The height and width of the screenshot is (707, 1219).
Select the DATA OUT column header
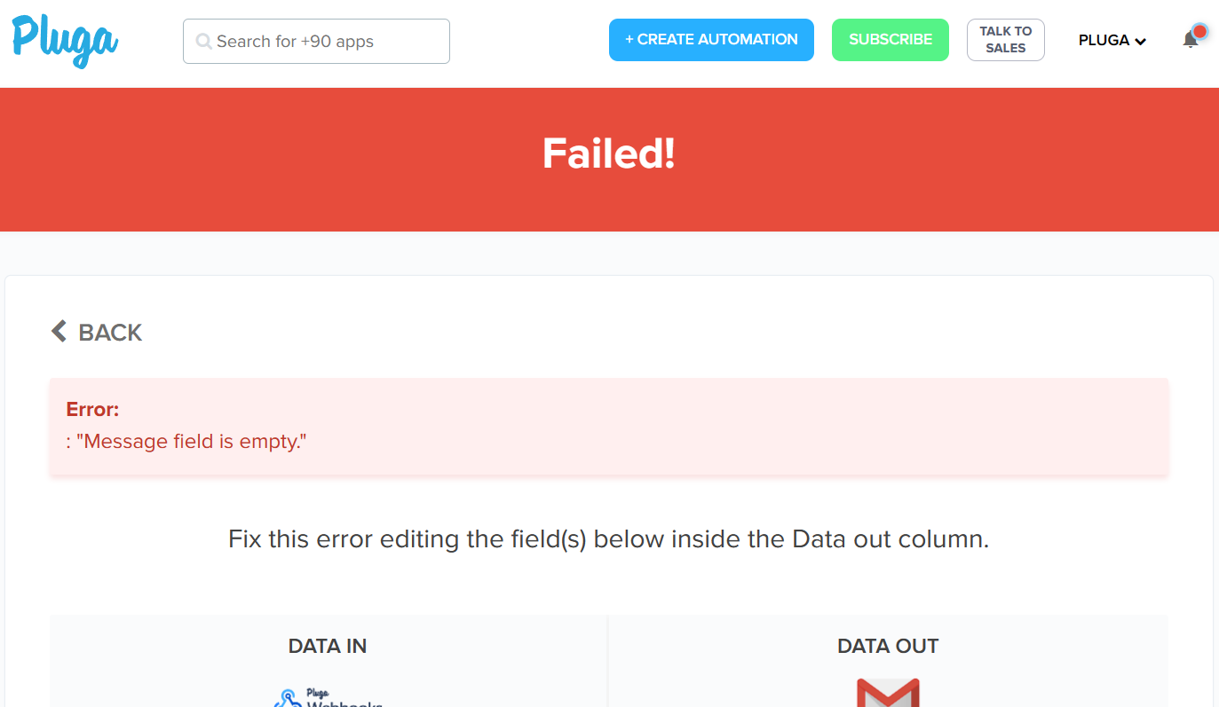pyautogui.click(x=888, y=646)
